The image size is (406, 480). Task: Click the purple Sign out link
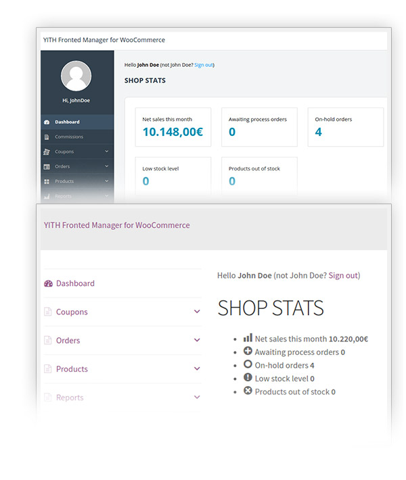pos(343,276)
